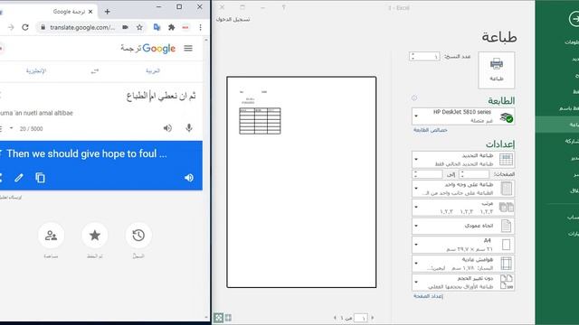
Task: Click the Arabic source text in Google Translate
Action: point(161,97)
